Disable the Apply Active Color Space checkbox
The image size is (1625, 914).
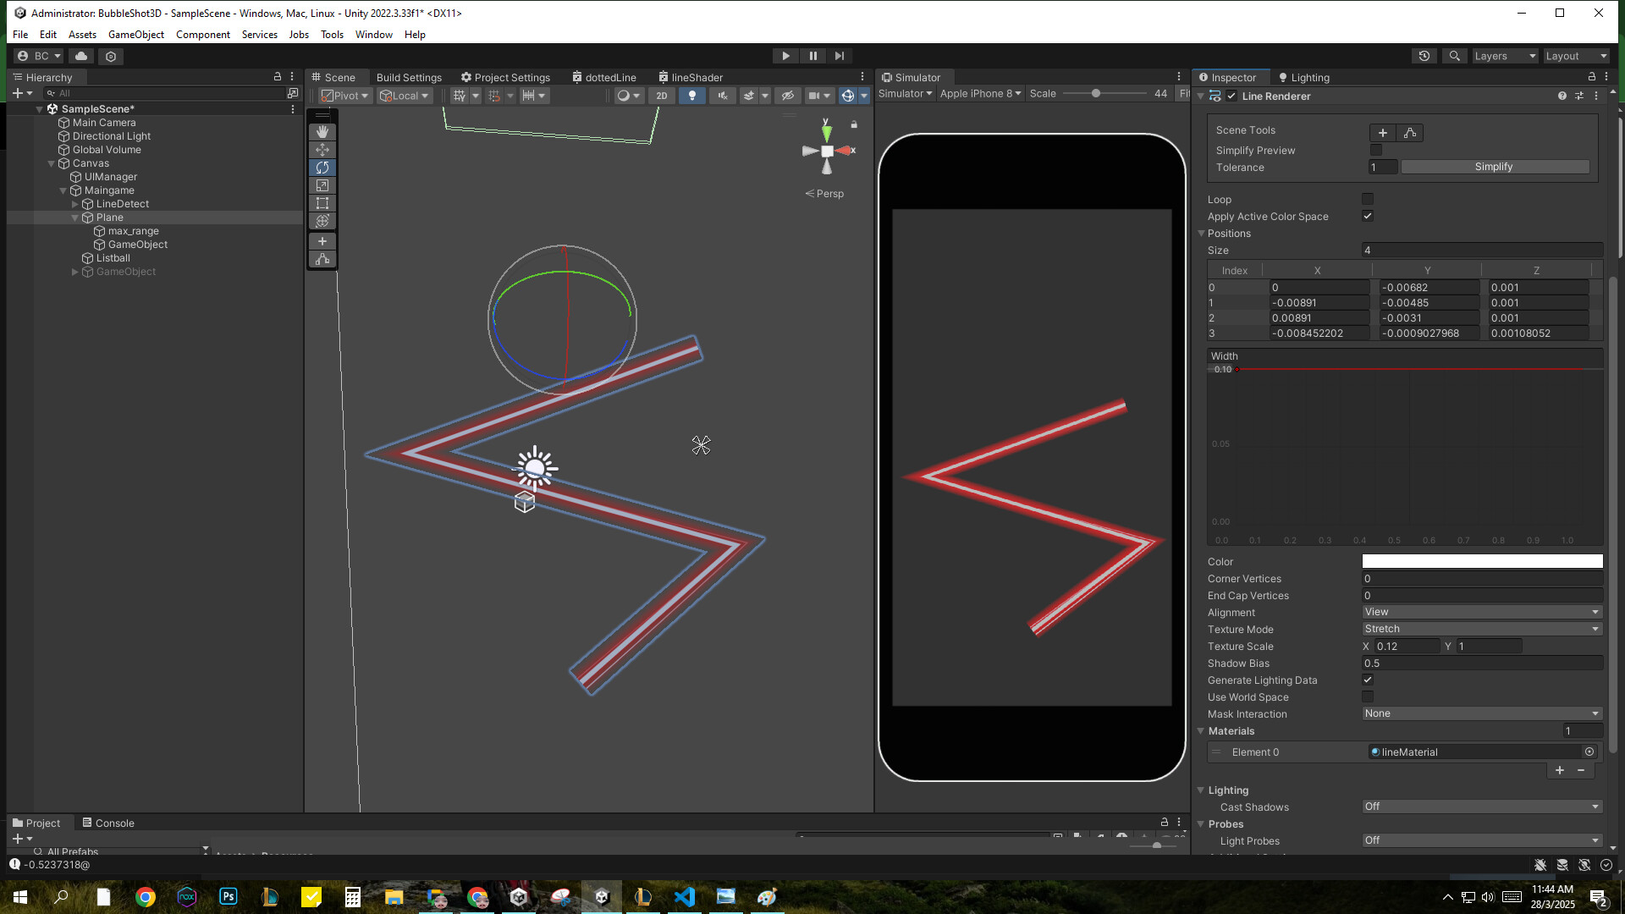(x=1368, y=217)
